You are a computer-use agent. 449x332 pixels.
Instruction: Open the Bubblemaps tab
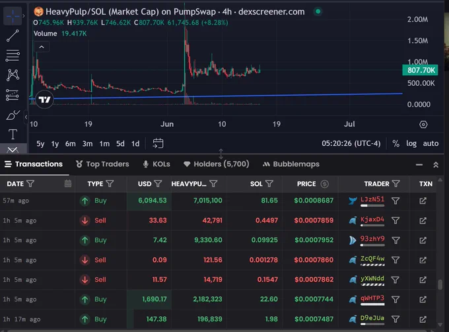pyautogui.click(x=291, y=164)
